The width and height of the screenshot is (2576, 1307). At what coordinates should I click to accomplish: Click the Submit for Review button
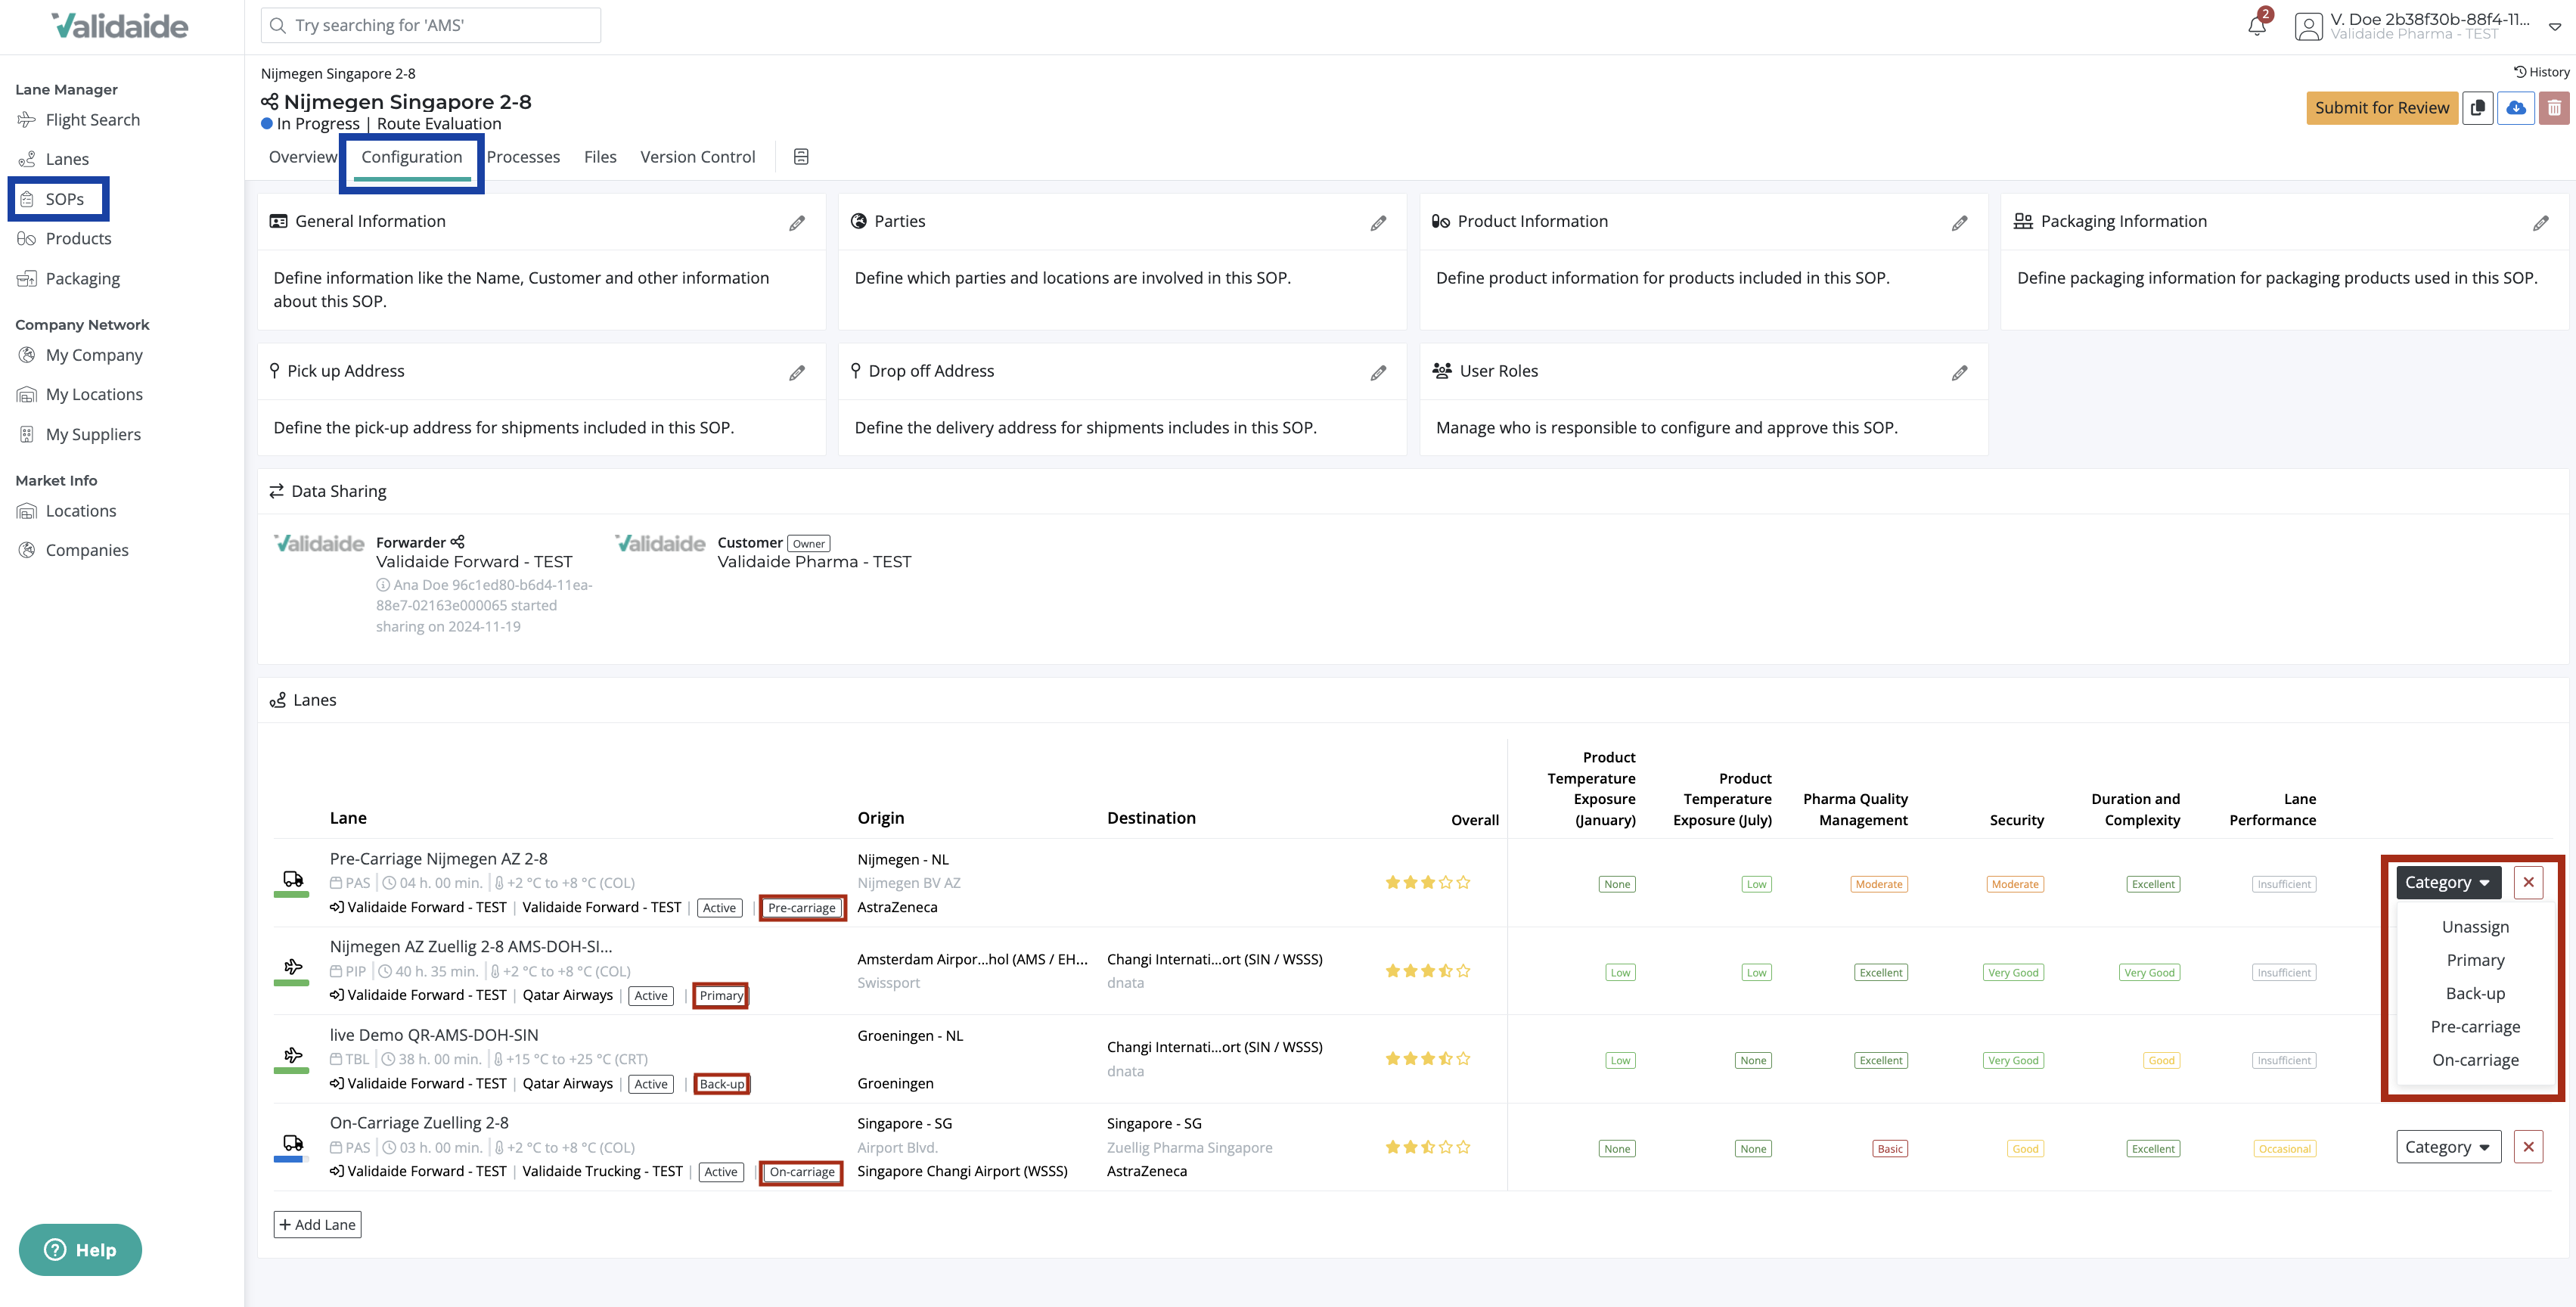[x=2382, y=108]
